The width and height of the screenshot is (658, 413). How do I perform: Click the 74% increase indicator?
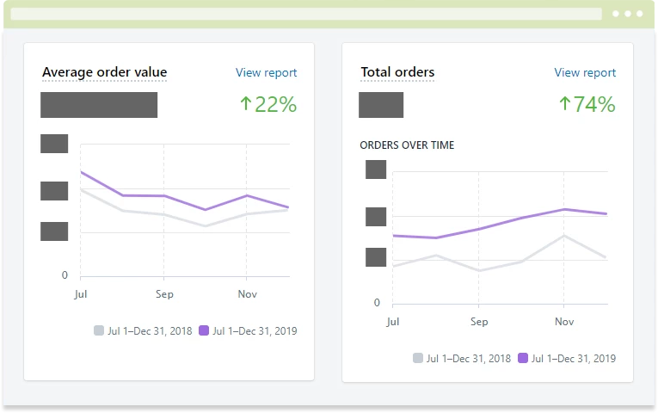coord(587,104)
